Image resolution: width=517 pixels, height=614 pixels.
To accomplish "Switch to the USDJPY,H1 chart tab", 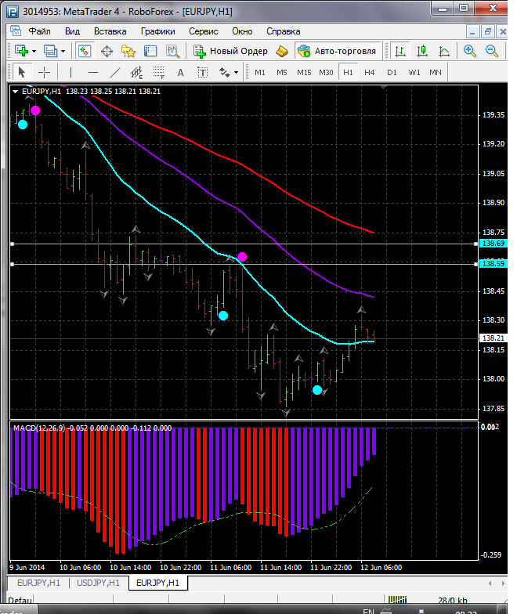I will (98, 583).
